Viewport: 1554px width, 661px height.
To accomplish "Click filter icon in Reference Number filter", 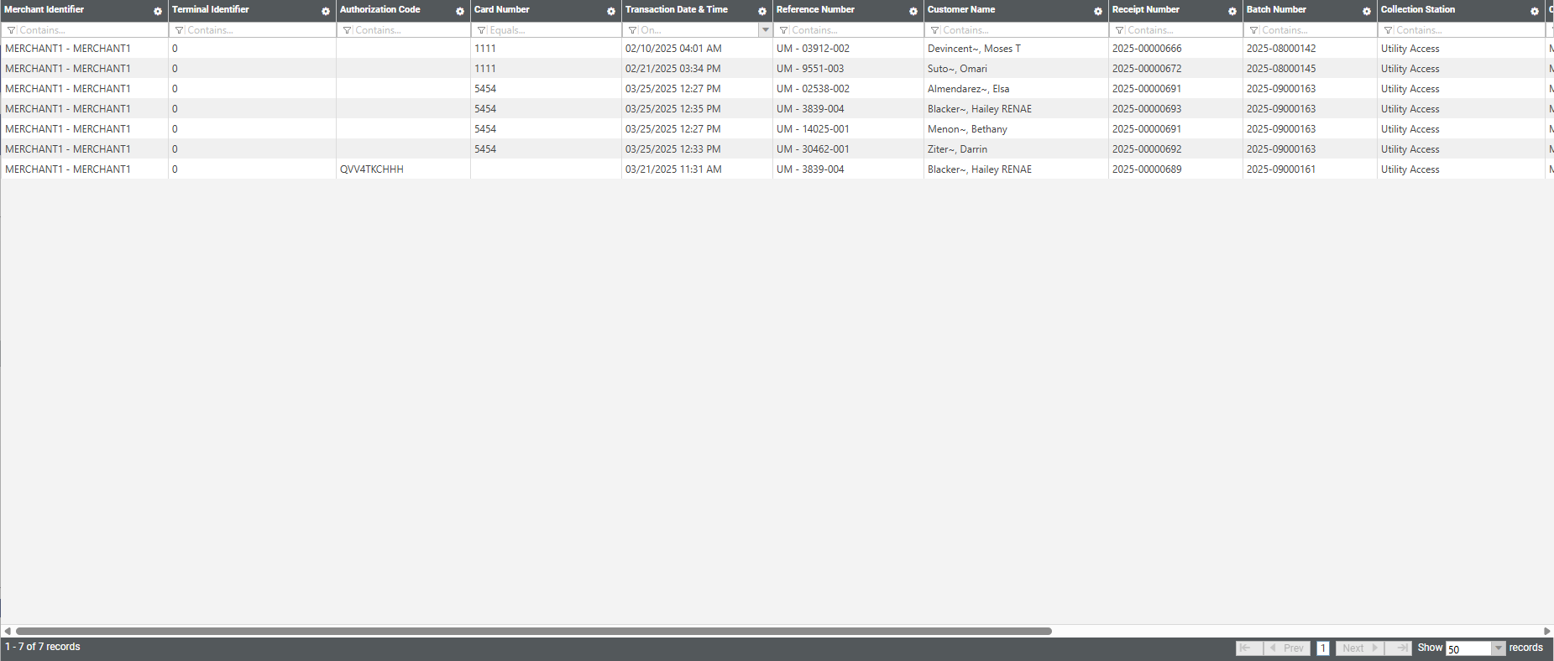I will point(784,30).
